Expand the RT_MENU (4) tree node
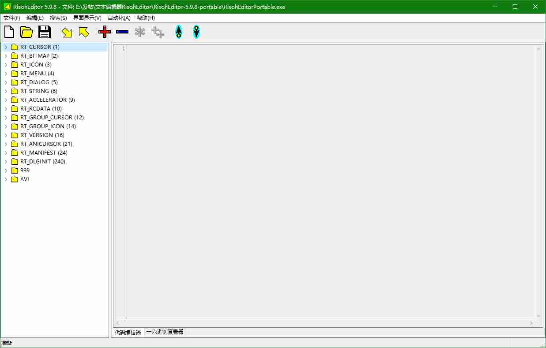The width and height of the screenshot is (546, 348). [6, 73]
